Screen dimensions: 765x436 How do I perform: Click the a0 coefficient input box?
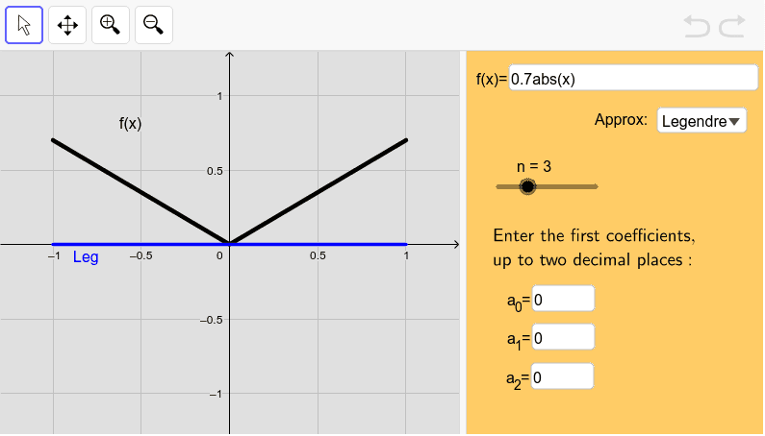pos(563,299)
